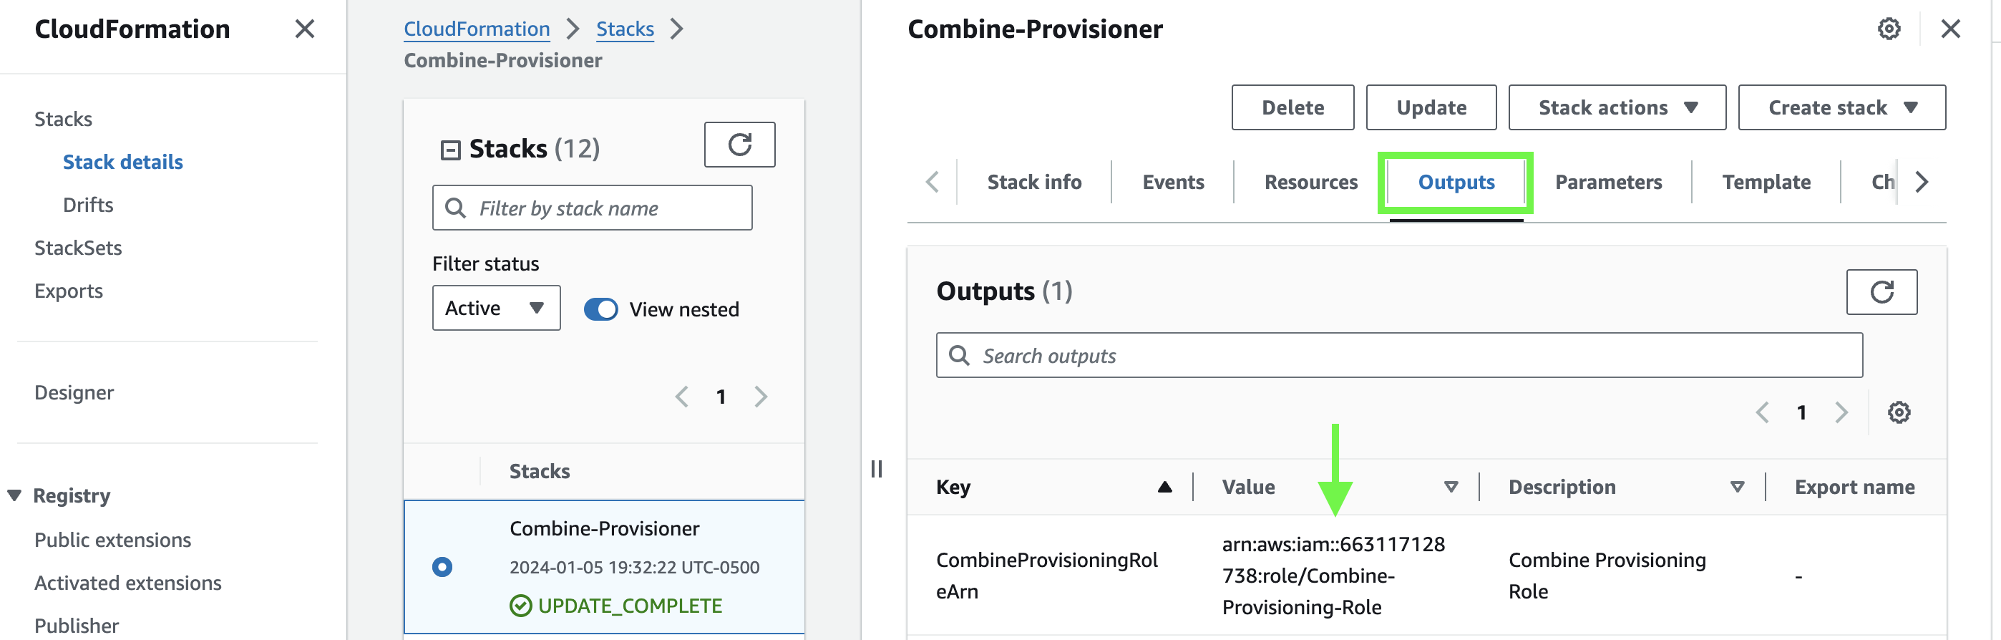Click the UPDATE_COMPLETE status text
Screen dimensions: 2001x640
630,606
